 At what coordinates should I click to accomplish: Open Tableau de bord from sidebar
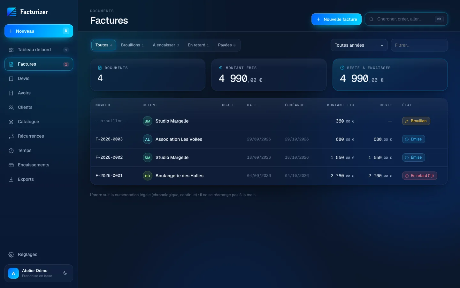click(39, 50)
